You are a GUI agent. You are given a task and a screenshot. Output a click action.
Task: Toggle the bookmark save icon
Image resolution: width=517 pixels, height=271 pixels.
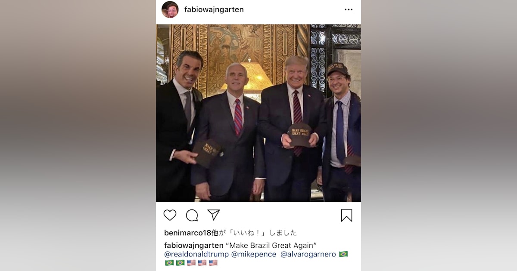[x=346, y=215]
